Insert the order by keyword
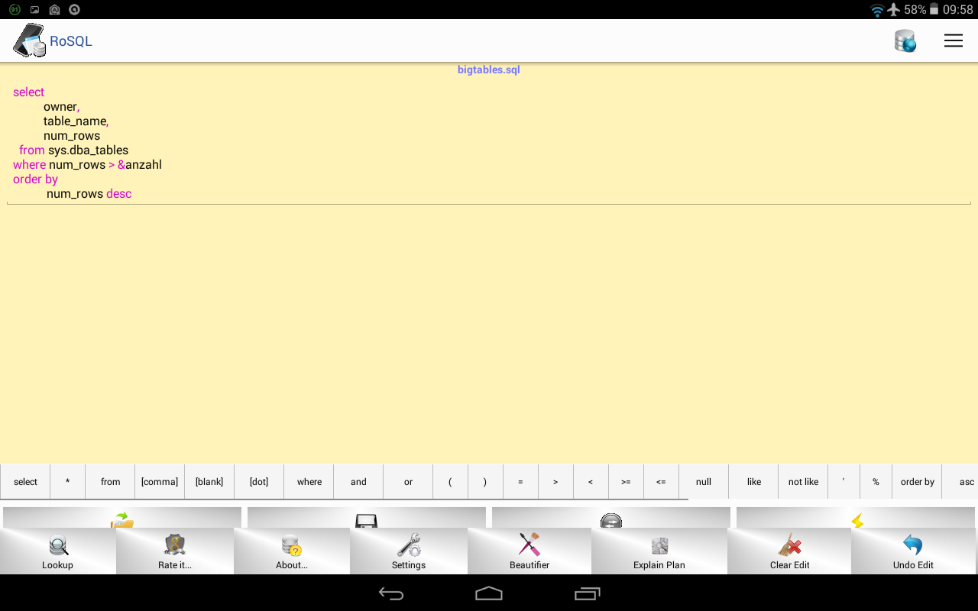 (x=917, y=481)
